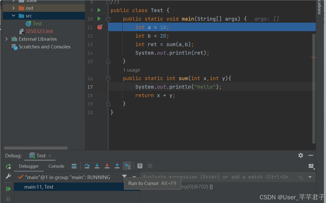
Task: Click evaluate expression input field
Action: [x=217, y=177]
